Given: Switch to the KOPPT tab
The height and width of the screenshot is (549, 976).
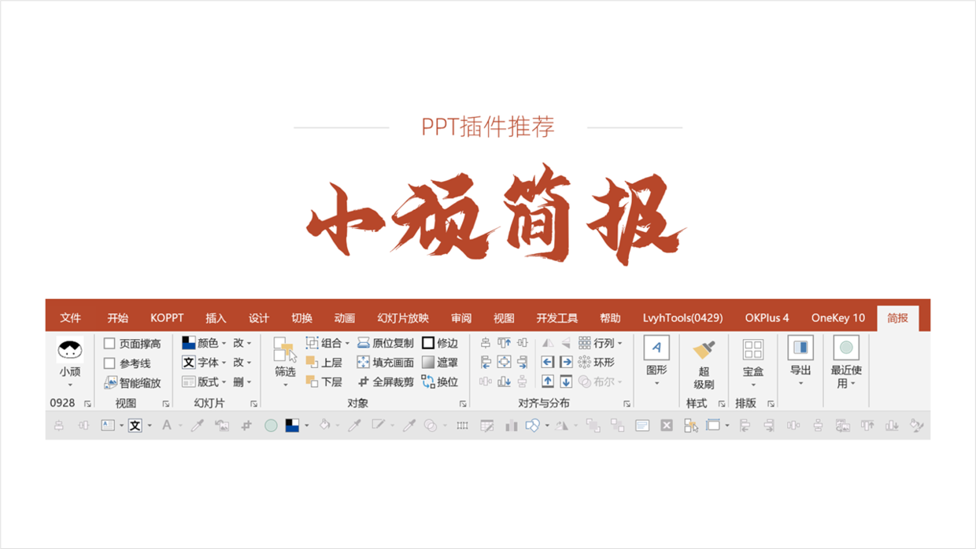Looking at the screenshot, I should click(167, 318).
